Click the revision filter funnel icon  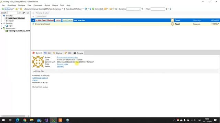coord(166,9)
